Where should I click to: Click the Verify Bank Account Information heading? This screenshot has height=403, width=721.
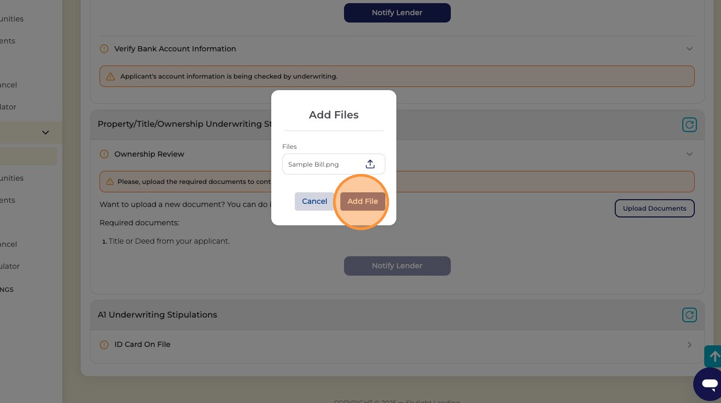pyautogui.click(x=175, y=49)
